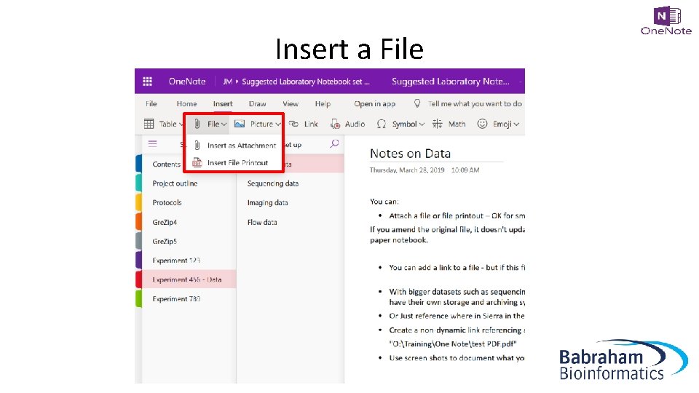Image resolution: width=699 pixels, height=393 pixels.
Task: Expand the Emoji dropdown chevron
Action: pyautogui.click(x=516, y=124)
